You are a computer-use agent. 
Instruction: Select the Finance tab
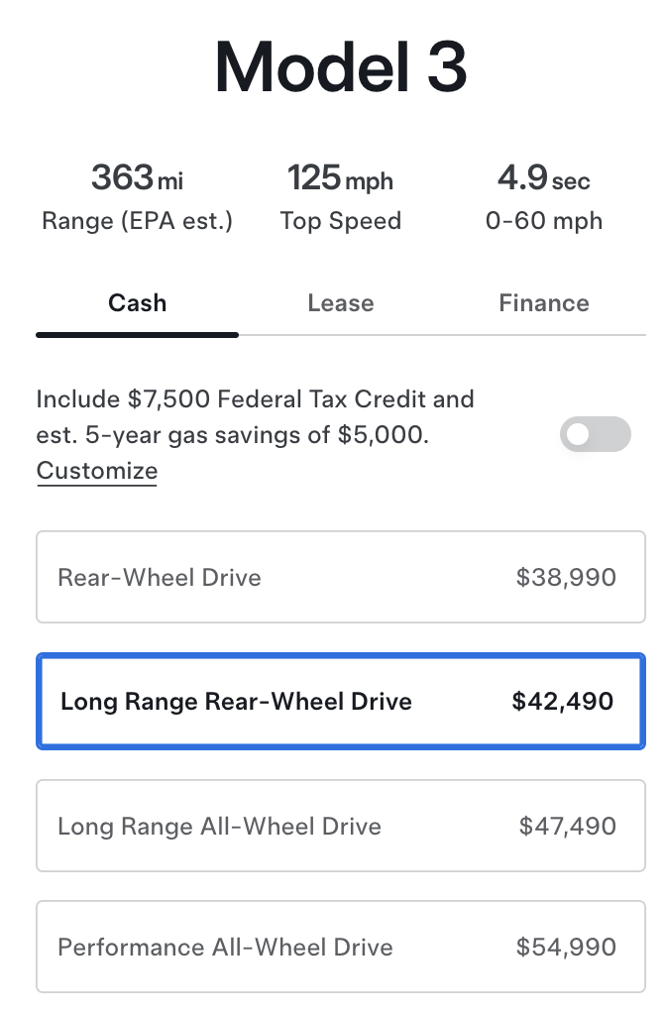[x=544, y=303]
